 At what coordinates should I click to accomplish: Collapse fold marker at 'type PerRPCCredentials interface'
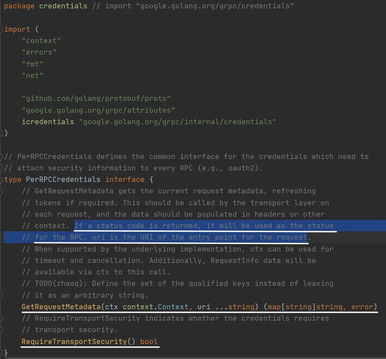pos(1,180)
